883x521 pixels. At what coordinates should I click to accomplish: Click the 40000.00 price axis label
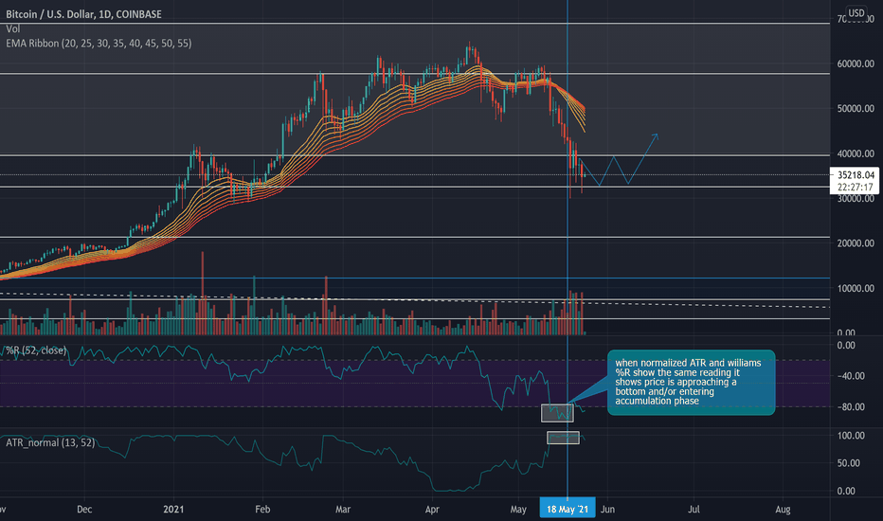coord(856,153)
